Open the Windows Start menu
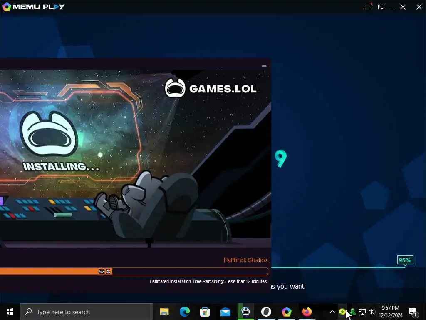 click(x=10, y=312)
